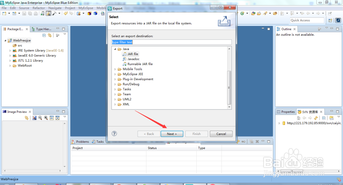The image size is (343, 185).
Task: Close the Image Preview tab
Action: 30,112
